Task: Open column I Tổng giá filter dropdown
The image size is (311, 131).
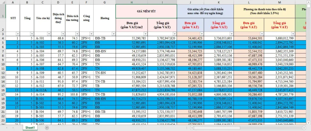Action: [x=175, y=34]
